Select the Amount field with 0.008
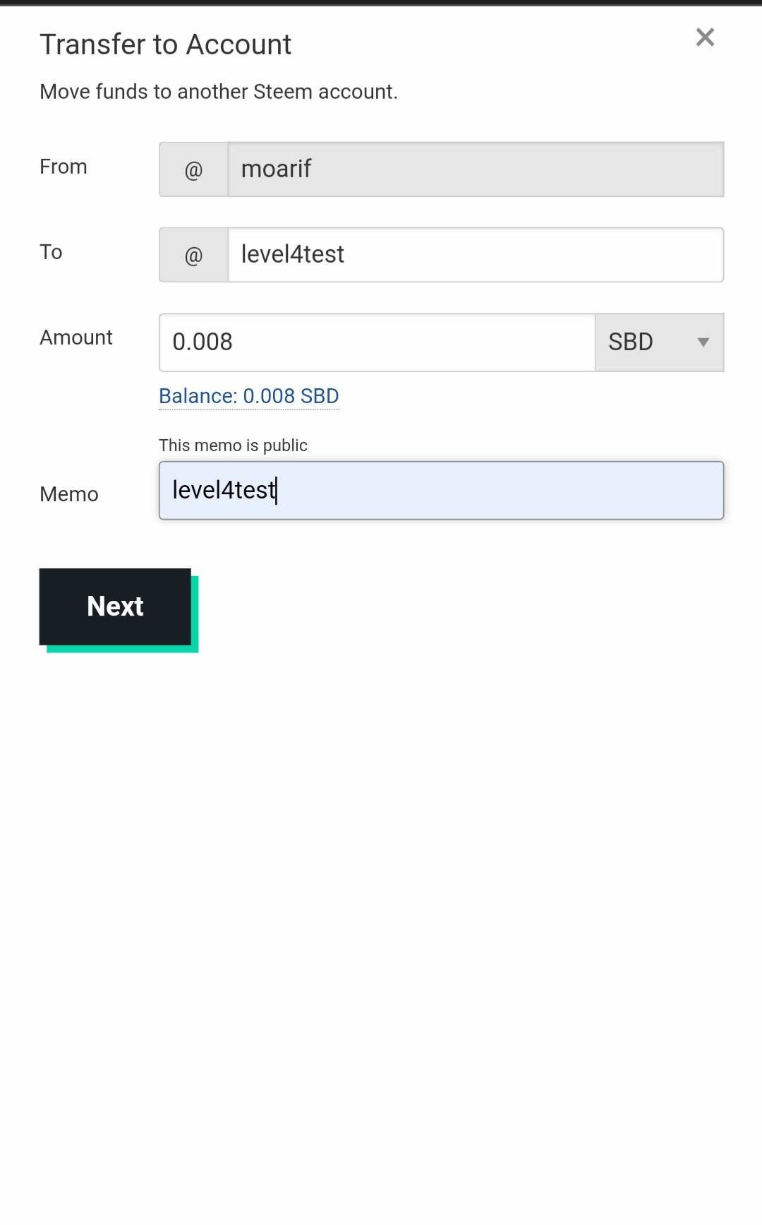This screenshot has height=1225, width=762. [x=377, y=342]
